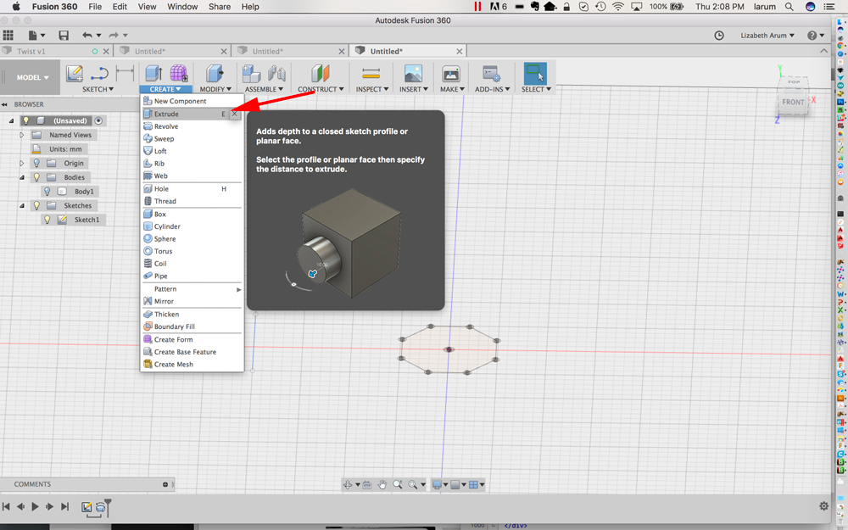Click the Undo arrow icon

pyautogui.click(x=87, y=35)
